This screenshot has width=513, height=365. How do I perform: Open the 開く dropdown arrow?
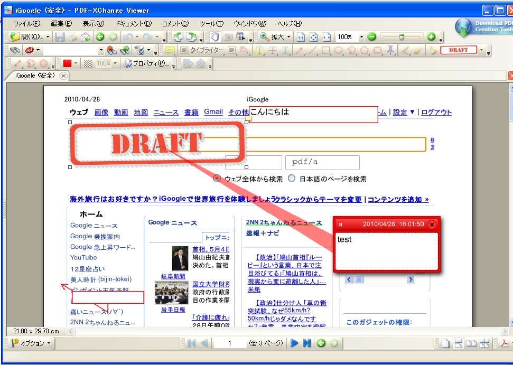(x=48, y=37)
